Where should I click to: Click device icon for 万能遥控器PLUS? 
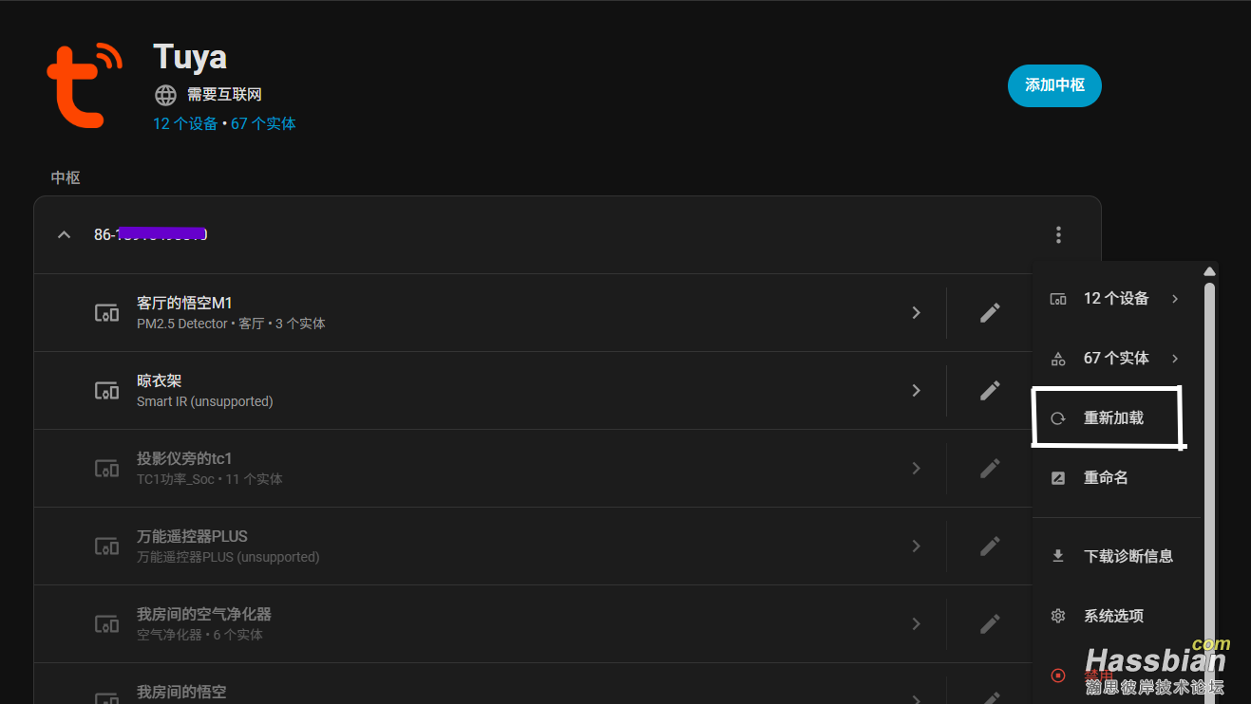[106, 546]
